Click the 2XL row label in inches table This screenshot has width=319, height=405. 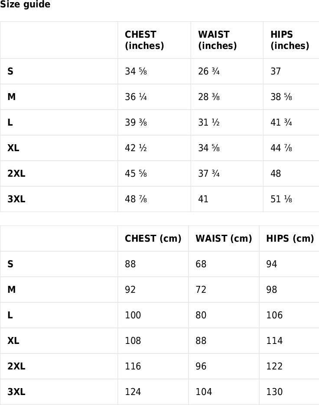click(x=16, y=174)
